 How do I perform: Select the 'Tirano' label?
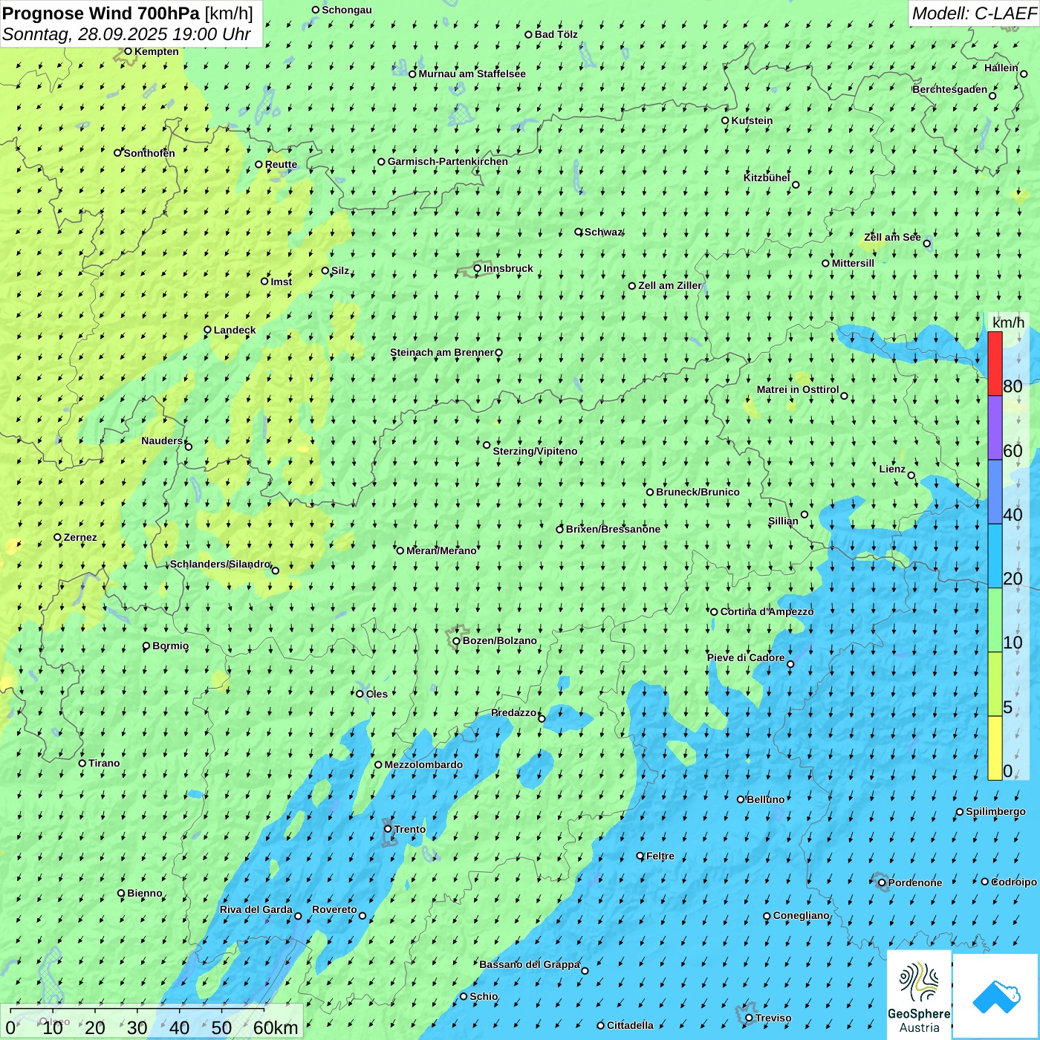(104, 763)
